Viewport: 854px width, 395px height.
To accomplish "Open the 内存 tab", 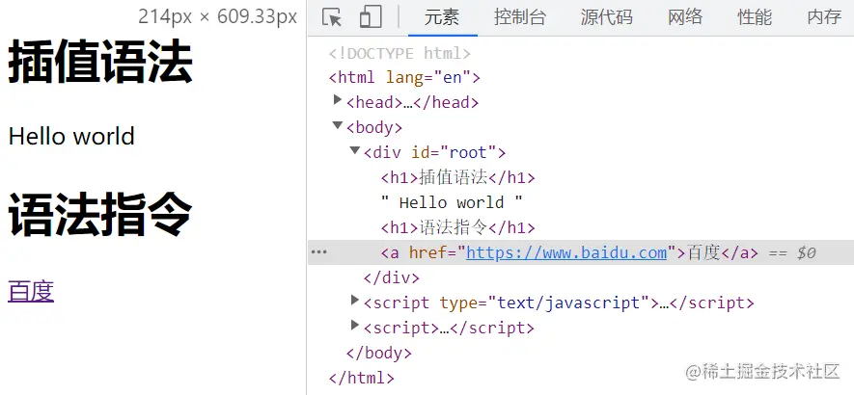I will (824, 17).
